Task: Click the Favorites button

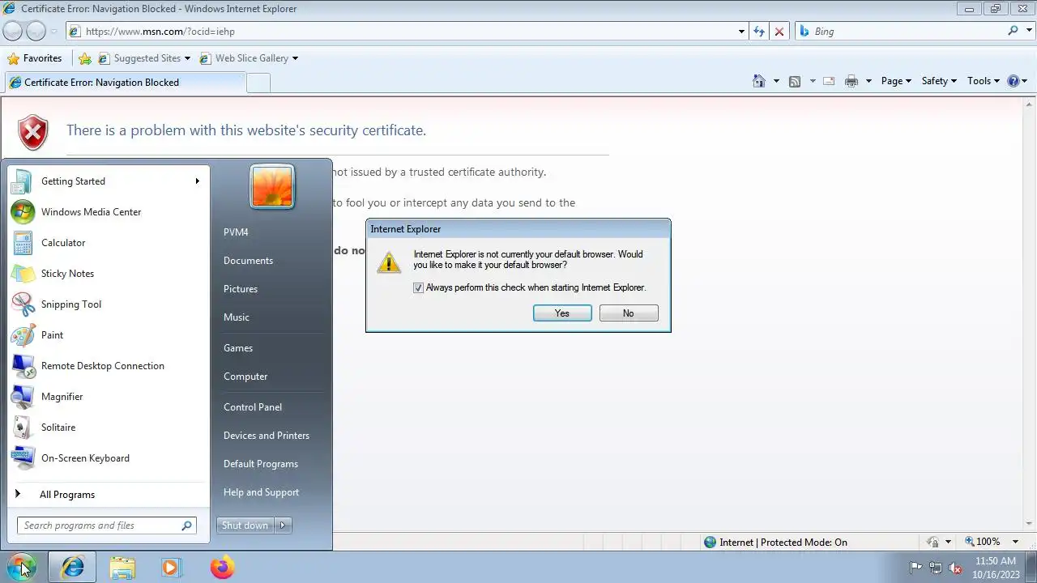Action: point(34,58)
